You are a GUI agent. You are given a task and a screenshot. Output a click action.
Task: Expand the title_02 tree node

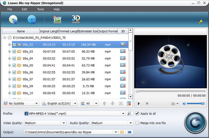point(9,45)
